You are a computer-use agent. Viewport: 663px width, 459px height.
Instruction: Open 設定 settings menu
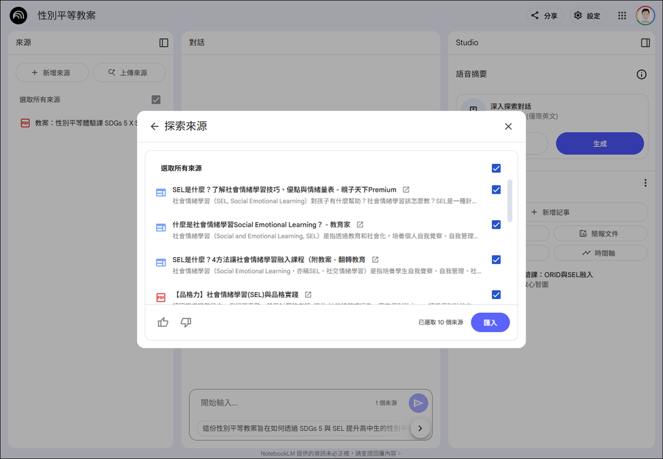[588, 16]
